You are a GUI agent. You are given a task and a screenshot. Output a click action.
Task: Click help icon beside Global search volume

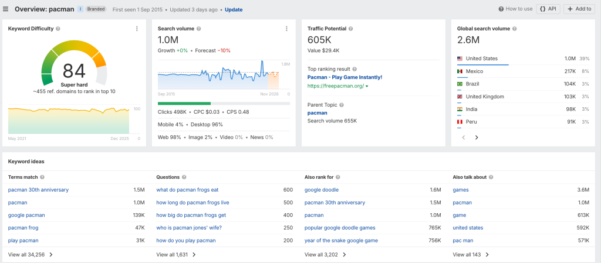coord(514,29)
